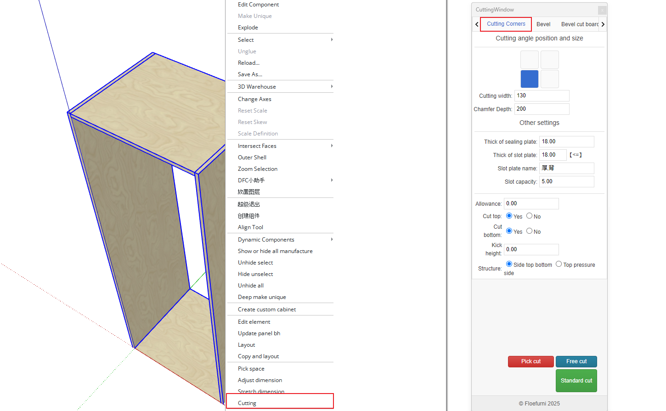The width and height of the screenshot is (666, 411).
Task: Click the Cutting width input field
Action: [542, 96]
